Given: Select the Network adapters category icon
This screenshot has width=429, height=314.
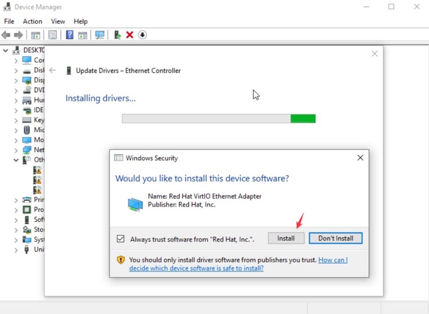Looking at the screenshot, I should click(27, 150).
